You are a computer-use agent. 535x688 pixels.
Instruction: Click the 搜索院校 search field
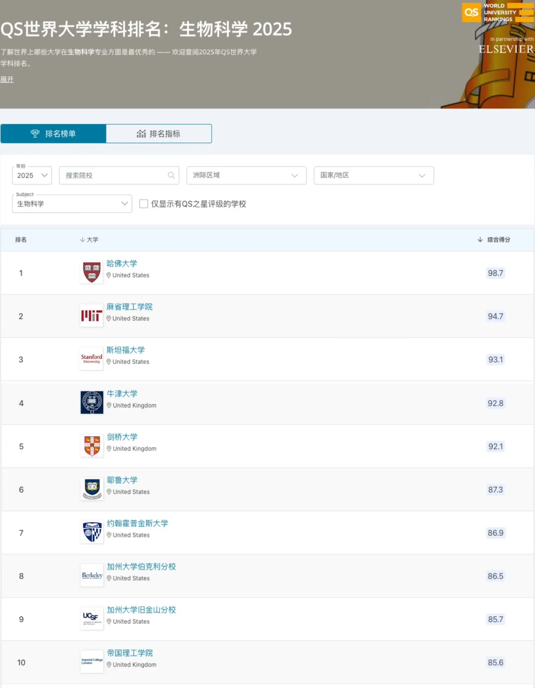tap(119, 175)
